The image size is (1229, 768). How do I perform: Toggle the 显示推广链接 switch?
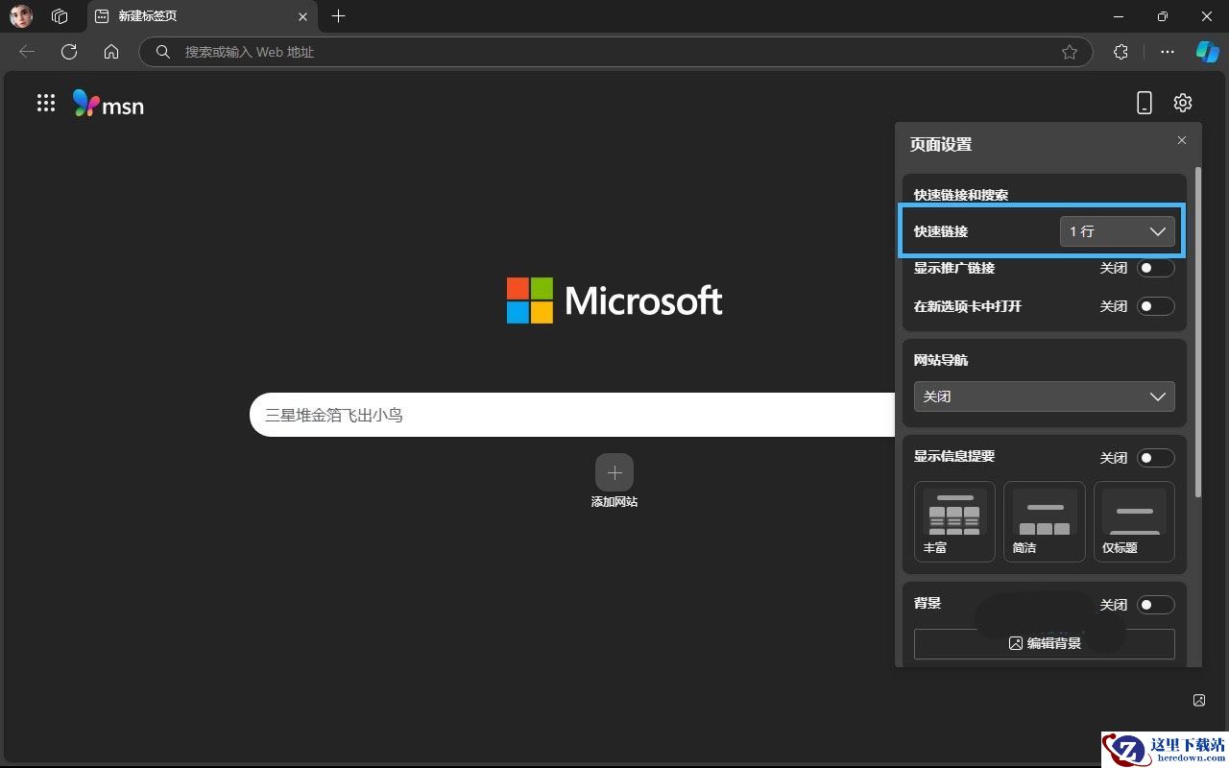click(x=1156, y=268)
